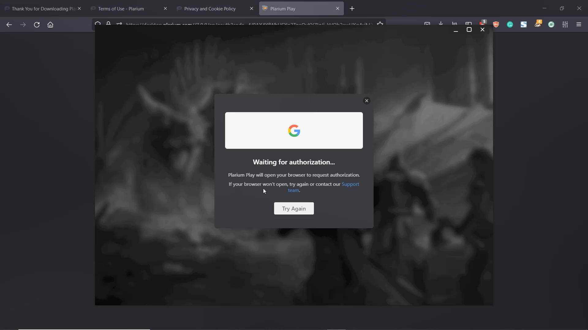Close the Terms of Use - Plarium tab

[x=165, y=9]
